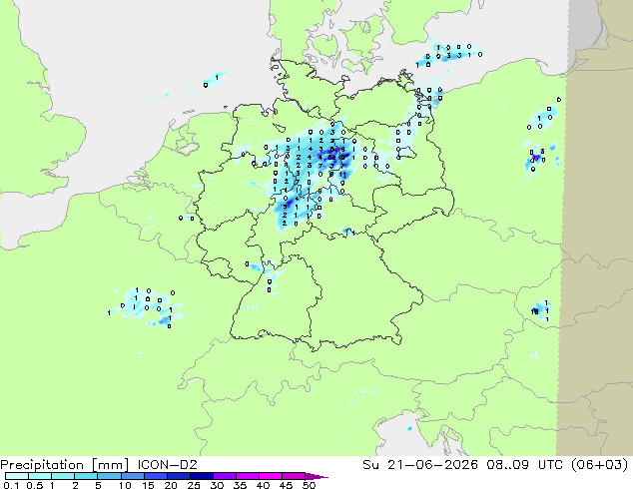Screen dimensions: 633x489
Task: Click the 45–50 mm legend swatch
Action: 294,476
